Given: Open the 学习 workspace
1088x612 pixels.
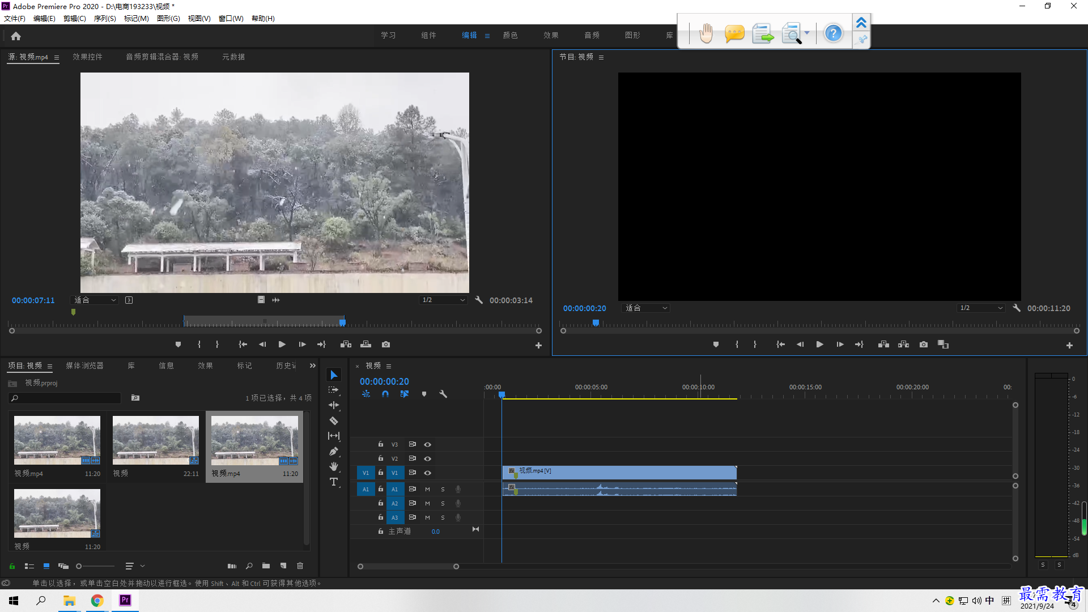Looking at the screenshot, I should tap(388, 35).
